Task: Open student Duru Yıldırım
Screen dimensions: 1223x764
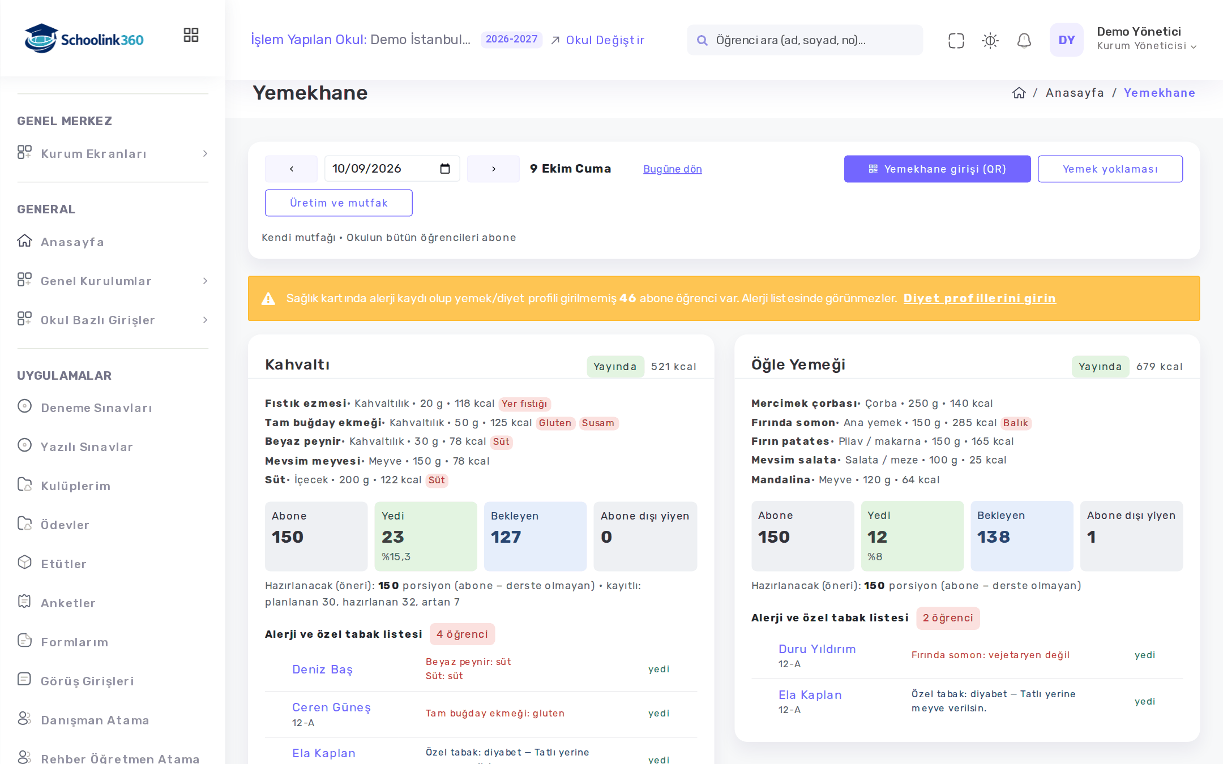Action: click(817, 649)
